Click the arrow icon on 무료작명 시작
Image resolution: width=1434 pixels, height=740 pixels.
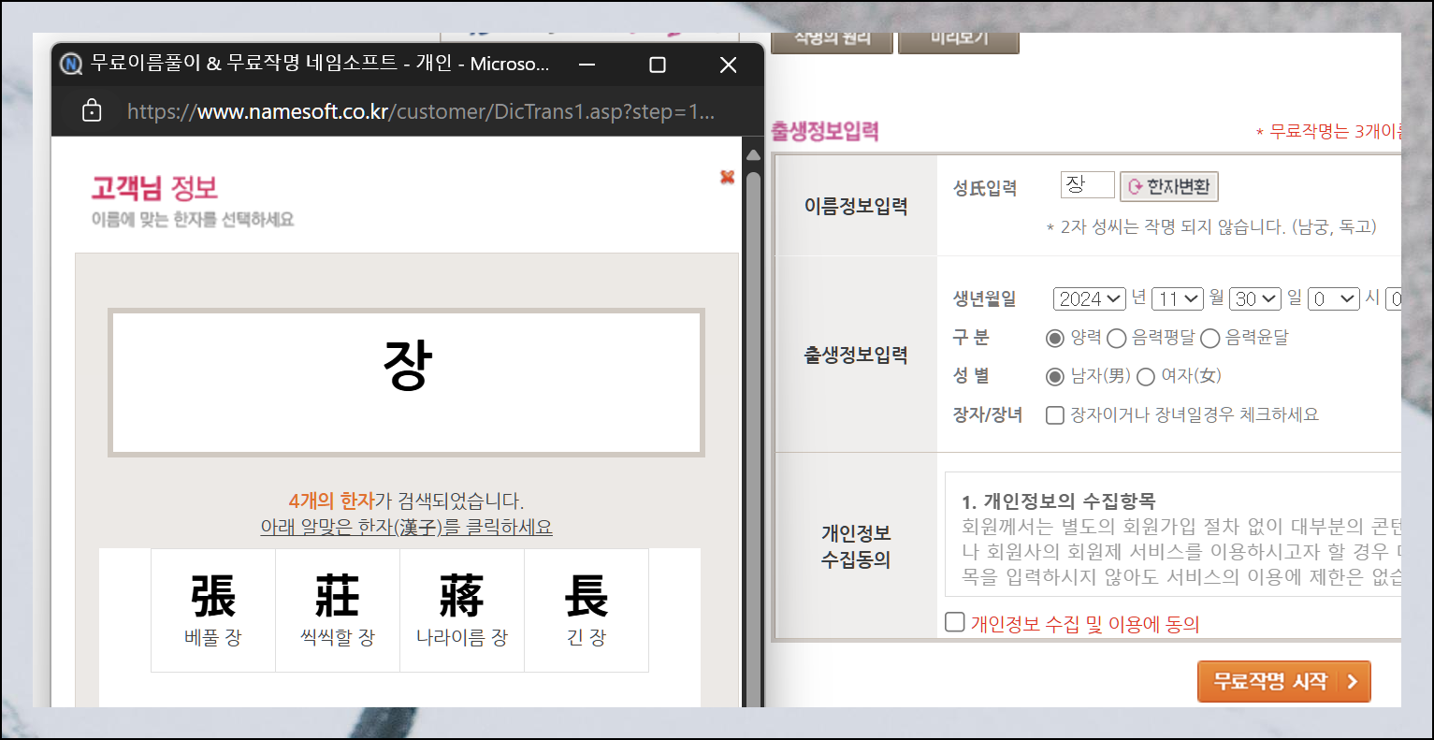click(1352, 681)
